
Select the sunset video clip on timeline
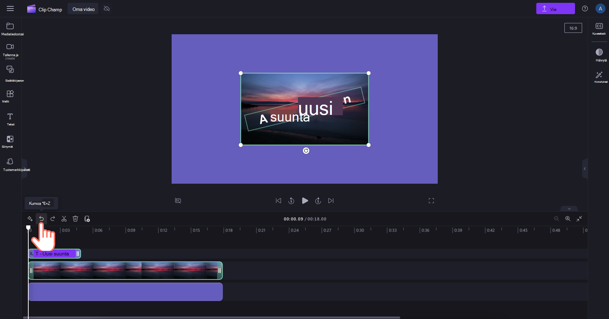point(125,271)
